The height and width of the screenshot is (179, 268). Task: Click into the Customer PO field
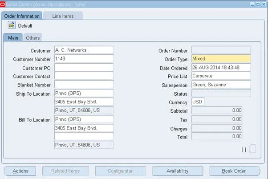coord(84,68)
